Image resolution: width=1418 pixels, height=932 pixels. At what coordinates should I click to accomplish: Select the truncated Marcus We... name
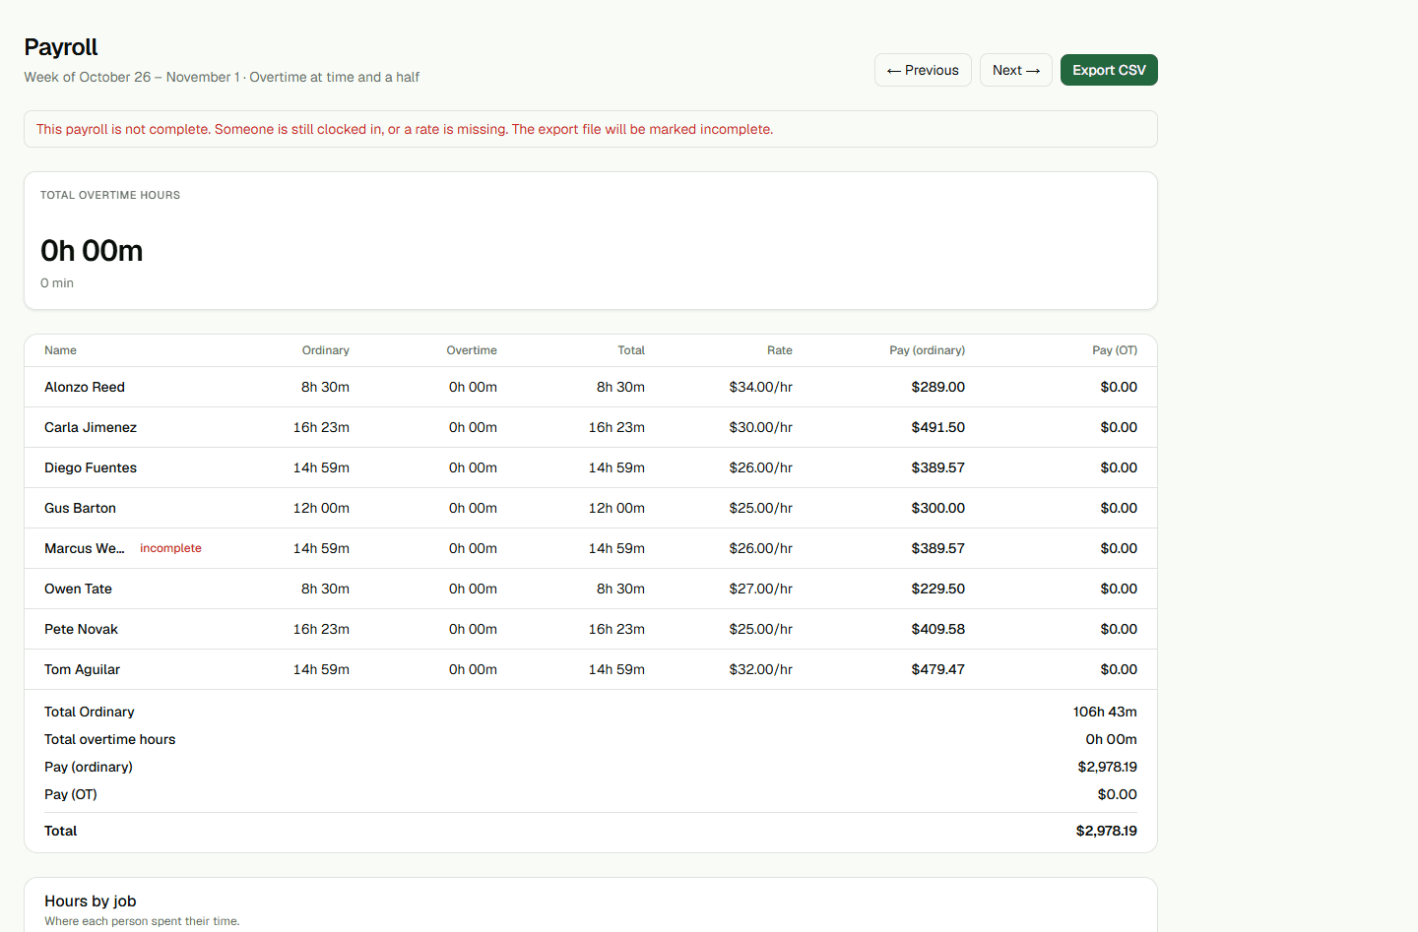(85, 548)
